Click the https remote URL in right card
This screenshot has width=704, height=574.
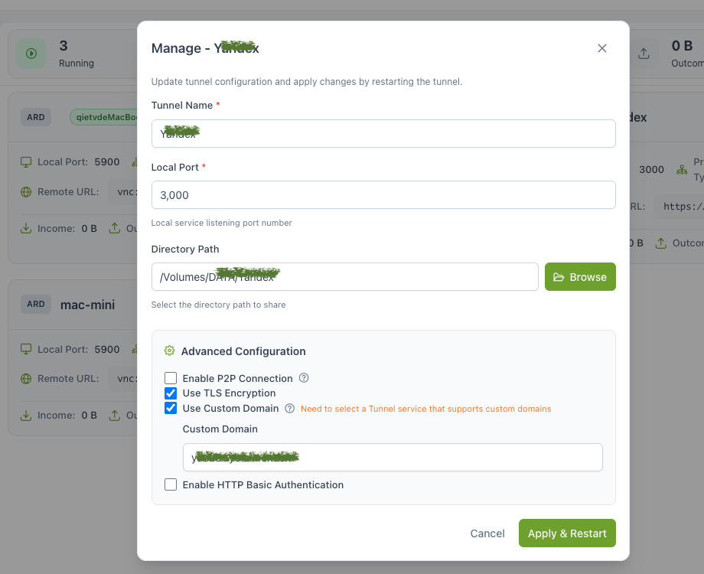[x=683, y=207]
